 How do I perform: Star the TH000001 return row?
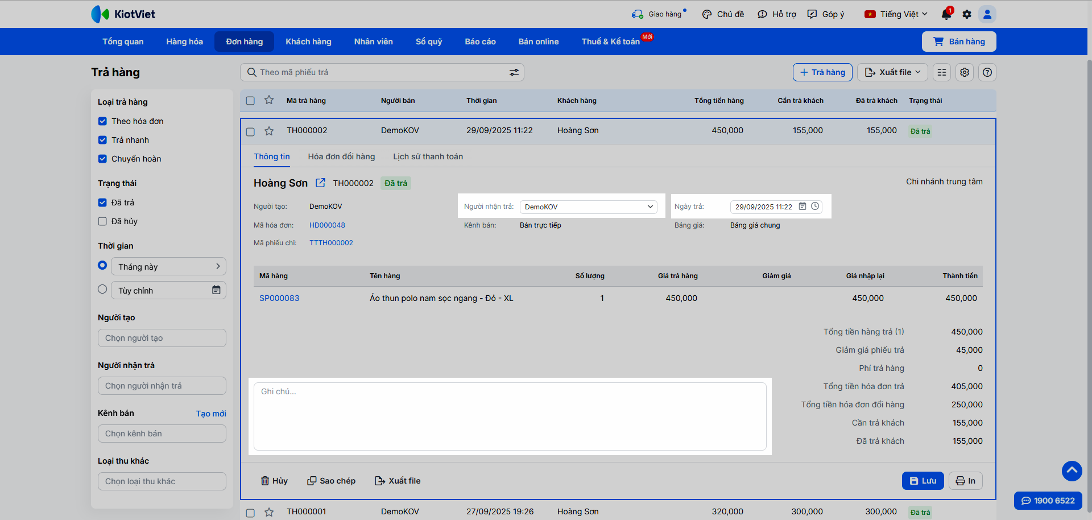point(269,513)
